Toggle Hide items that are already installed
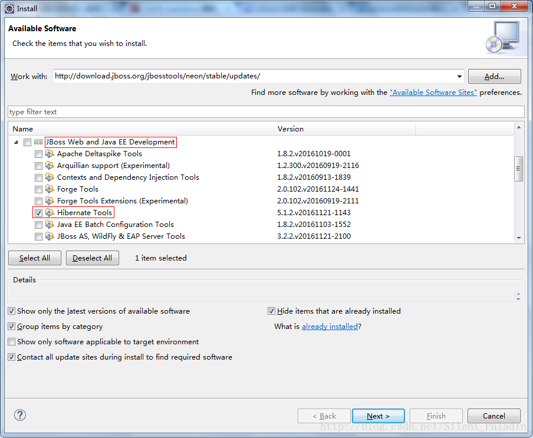This screenshot has height=438, width=533. (271, 311)
